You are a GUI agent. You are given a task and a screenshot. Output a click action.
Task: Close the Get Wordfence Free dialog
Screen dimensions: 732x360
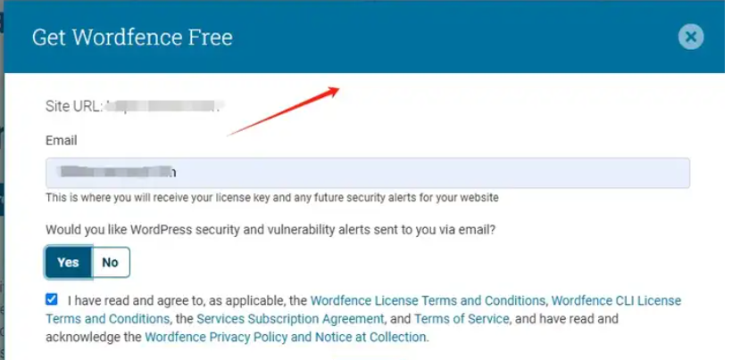pyautogui.click(x=691, y=37)
